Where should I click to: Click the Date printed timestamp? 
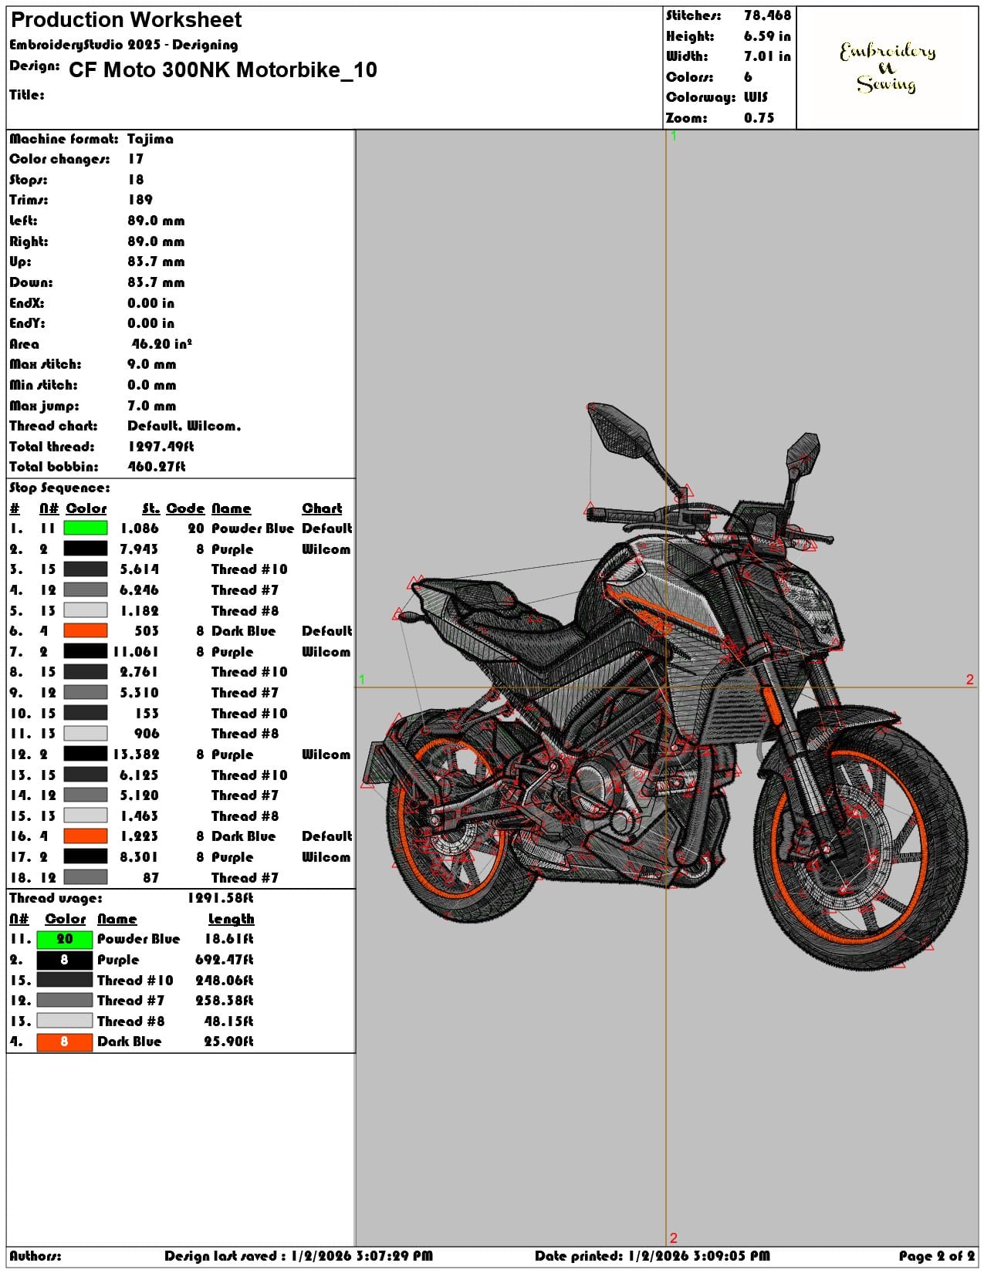click(x=652, y=1256)
